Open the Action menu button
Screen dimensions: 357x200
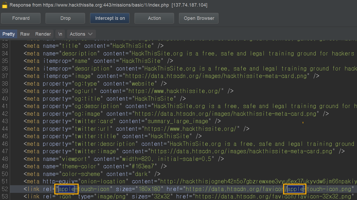(154, 18)
